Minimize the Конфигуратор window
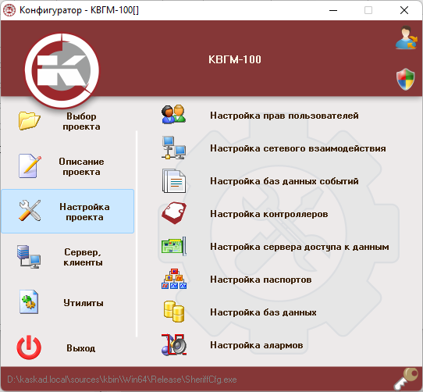Image resolution: width=423 pixels, height=392 pixels. pyautogui.click(x=333, y=10)
